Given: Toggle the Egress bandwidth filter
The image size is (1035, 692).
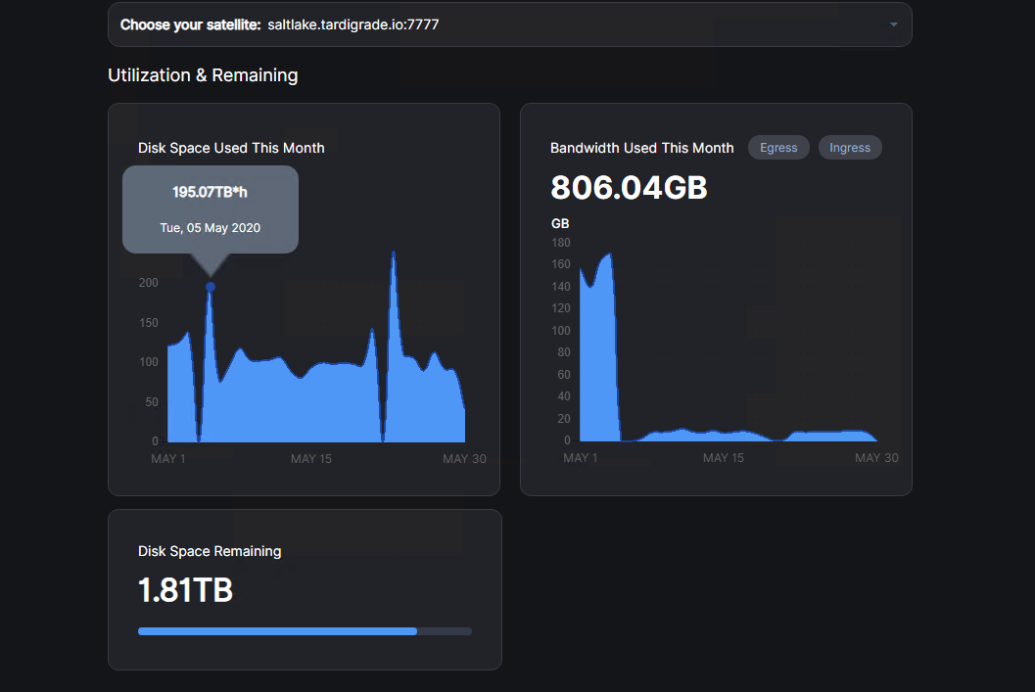Looking at the screenshot, I should pyautogui.click(x=778, y=148).
